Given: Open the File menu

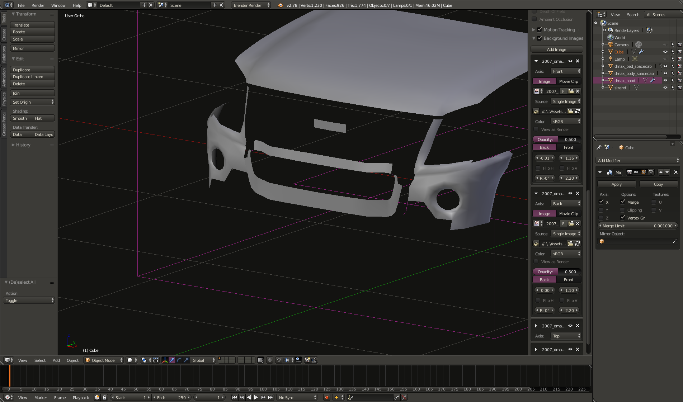Looking at the screenshot, I should [x=21, y=5].
